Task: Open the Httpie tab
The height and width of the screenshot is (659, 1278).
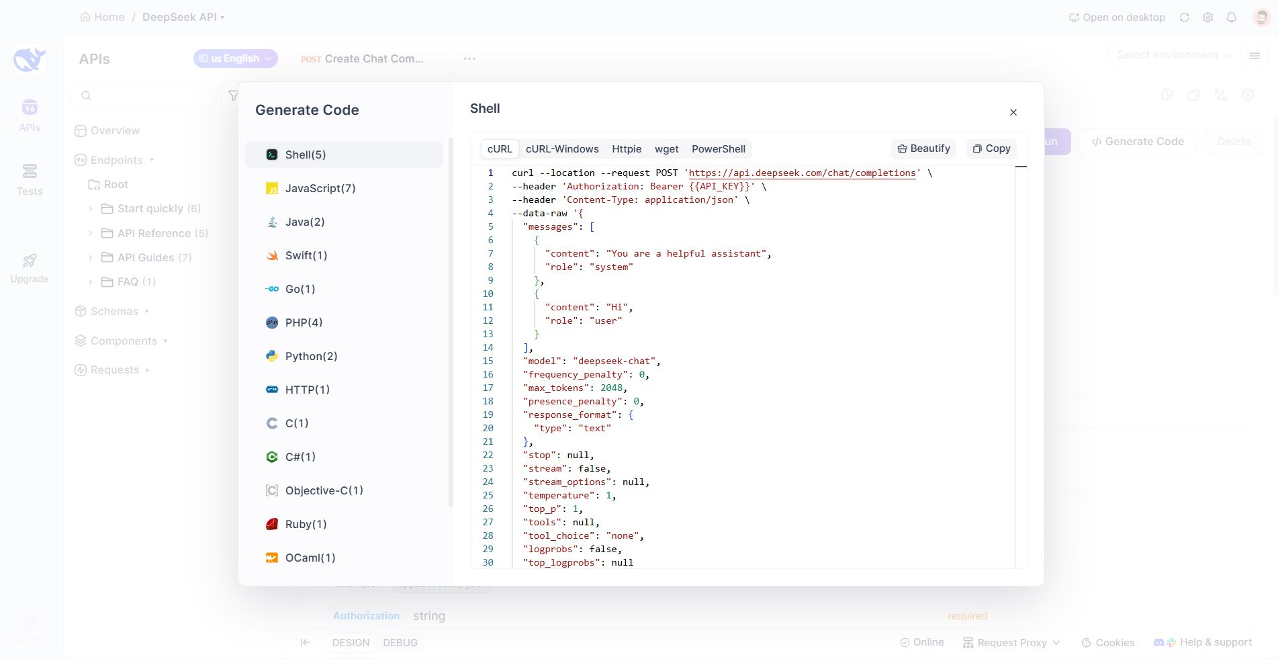Action: (627, 149)
